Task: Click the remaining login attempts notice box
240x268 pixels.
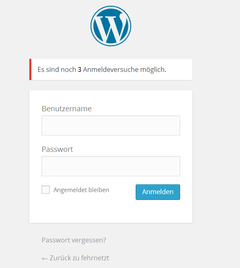Action: tap(111, 69)
